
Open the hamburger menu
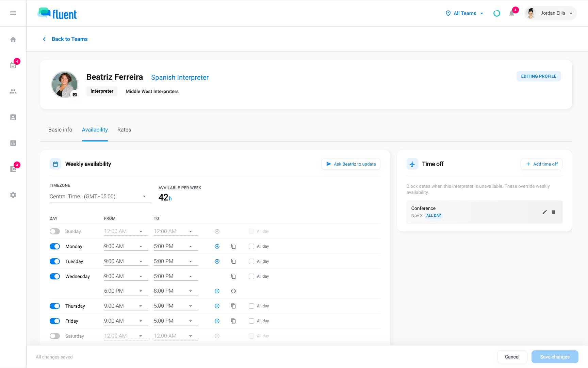point(13,13)
